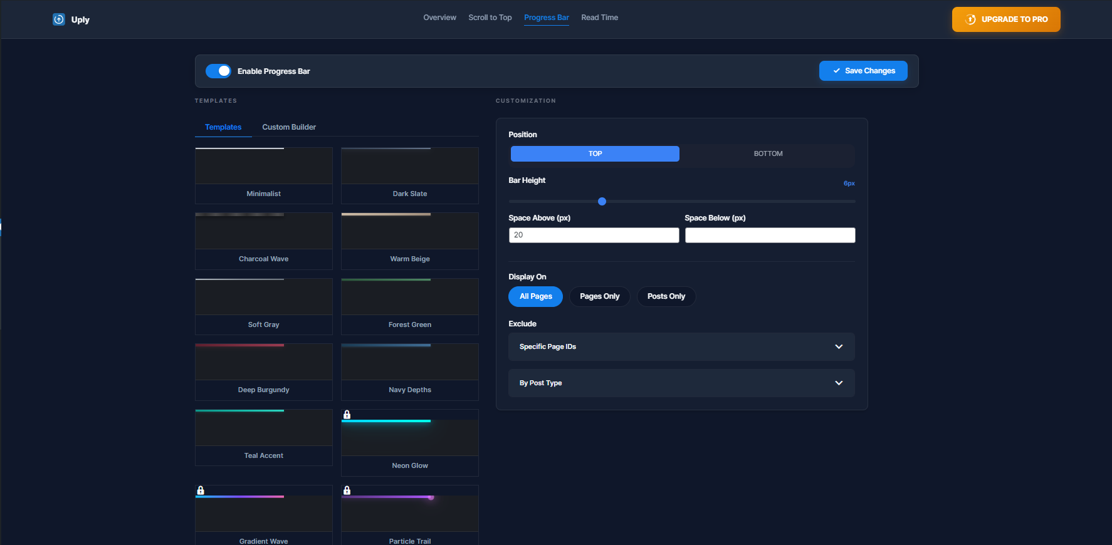Image resolution: width=1112 pixels, height=545 pixels.
Task: Select the Minimalist template
Action: click(x=264, y=175)
